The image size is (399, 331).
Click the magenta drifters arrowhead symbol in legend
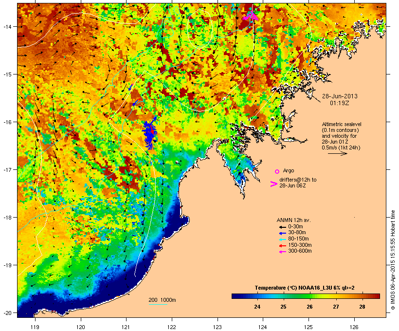pos(273,184)
